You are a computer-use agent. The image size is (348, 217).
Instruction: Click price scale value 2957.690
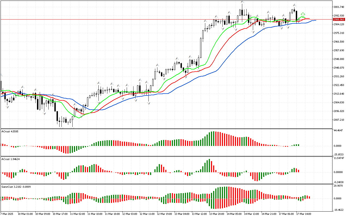340,50
